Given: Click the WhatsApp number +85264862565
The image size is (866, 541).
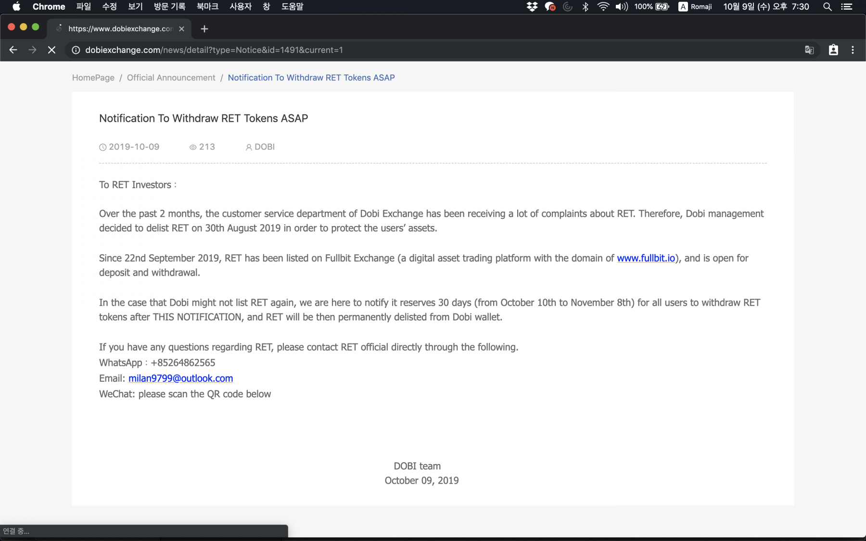Looking at the screenshot, I should point(183,363).
